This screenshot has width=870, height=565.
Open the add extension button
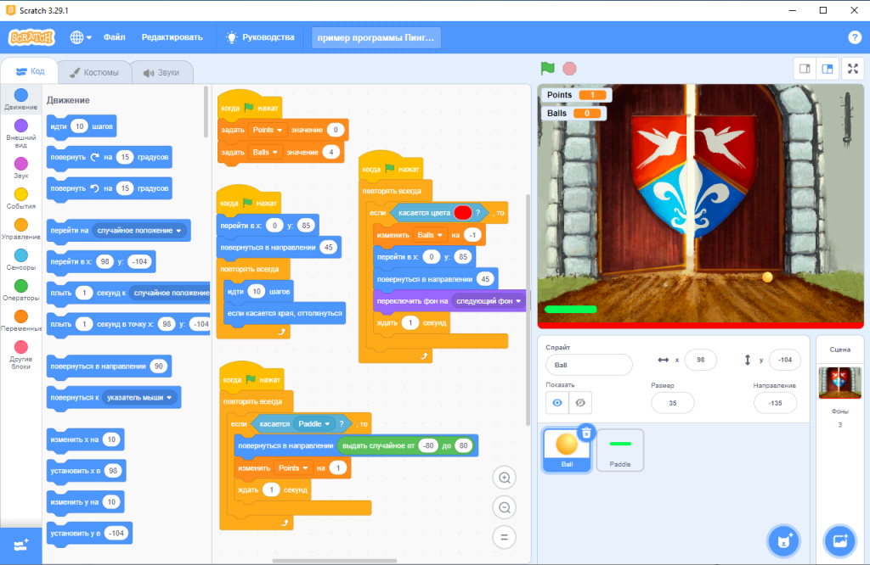20,545
